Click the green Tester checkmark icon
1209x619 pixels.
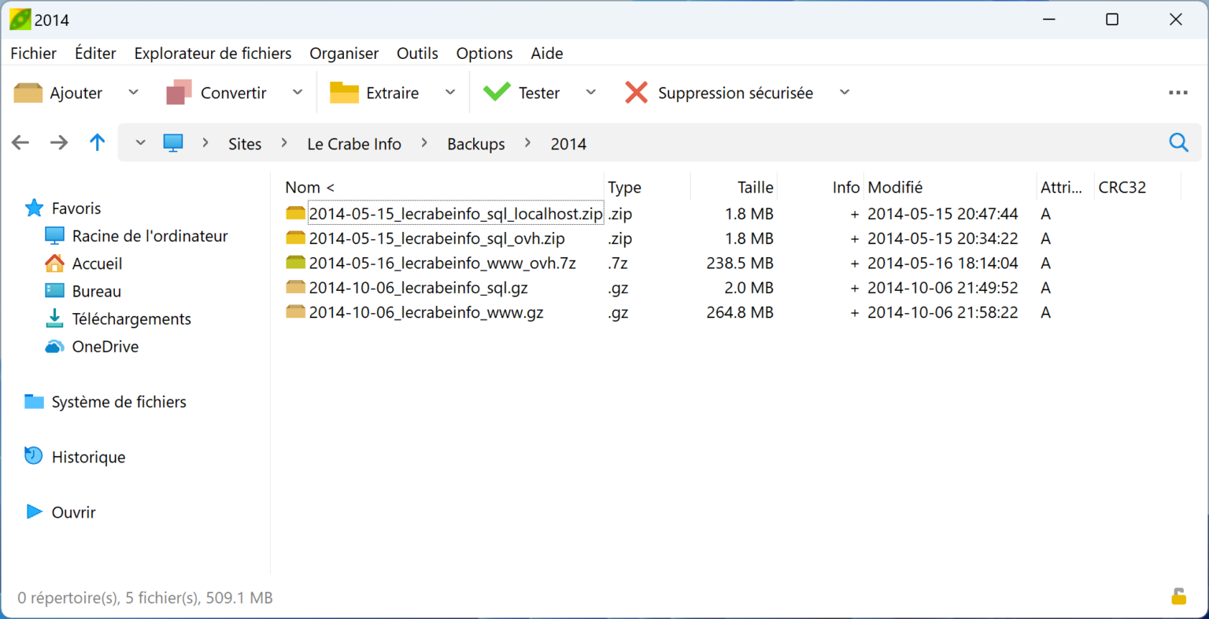497,92
